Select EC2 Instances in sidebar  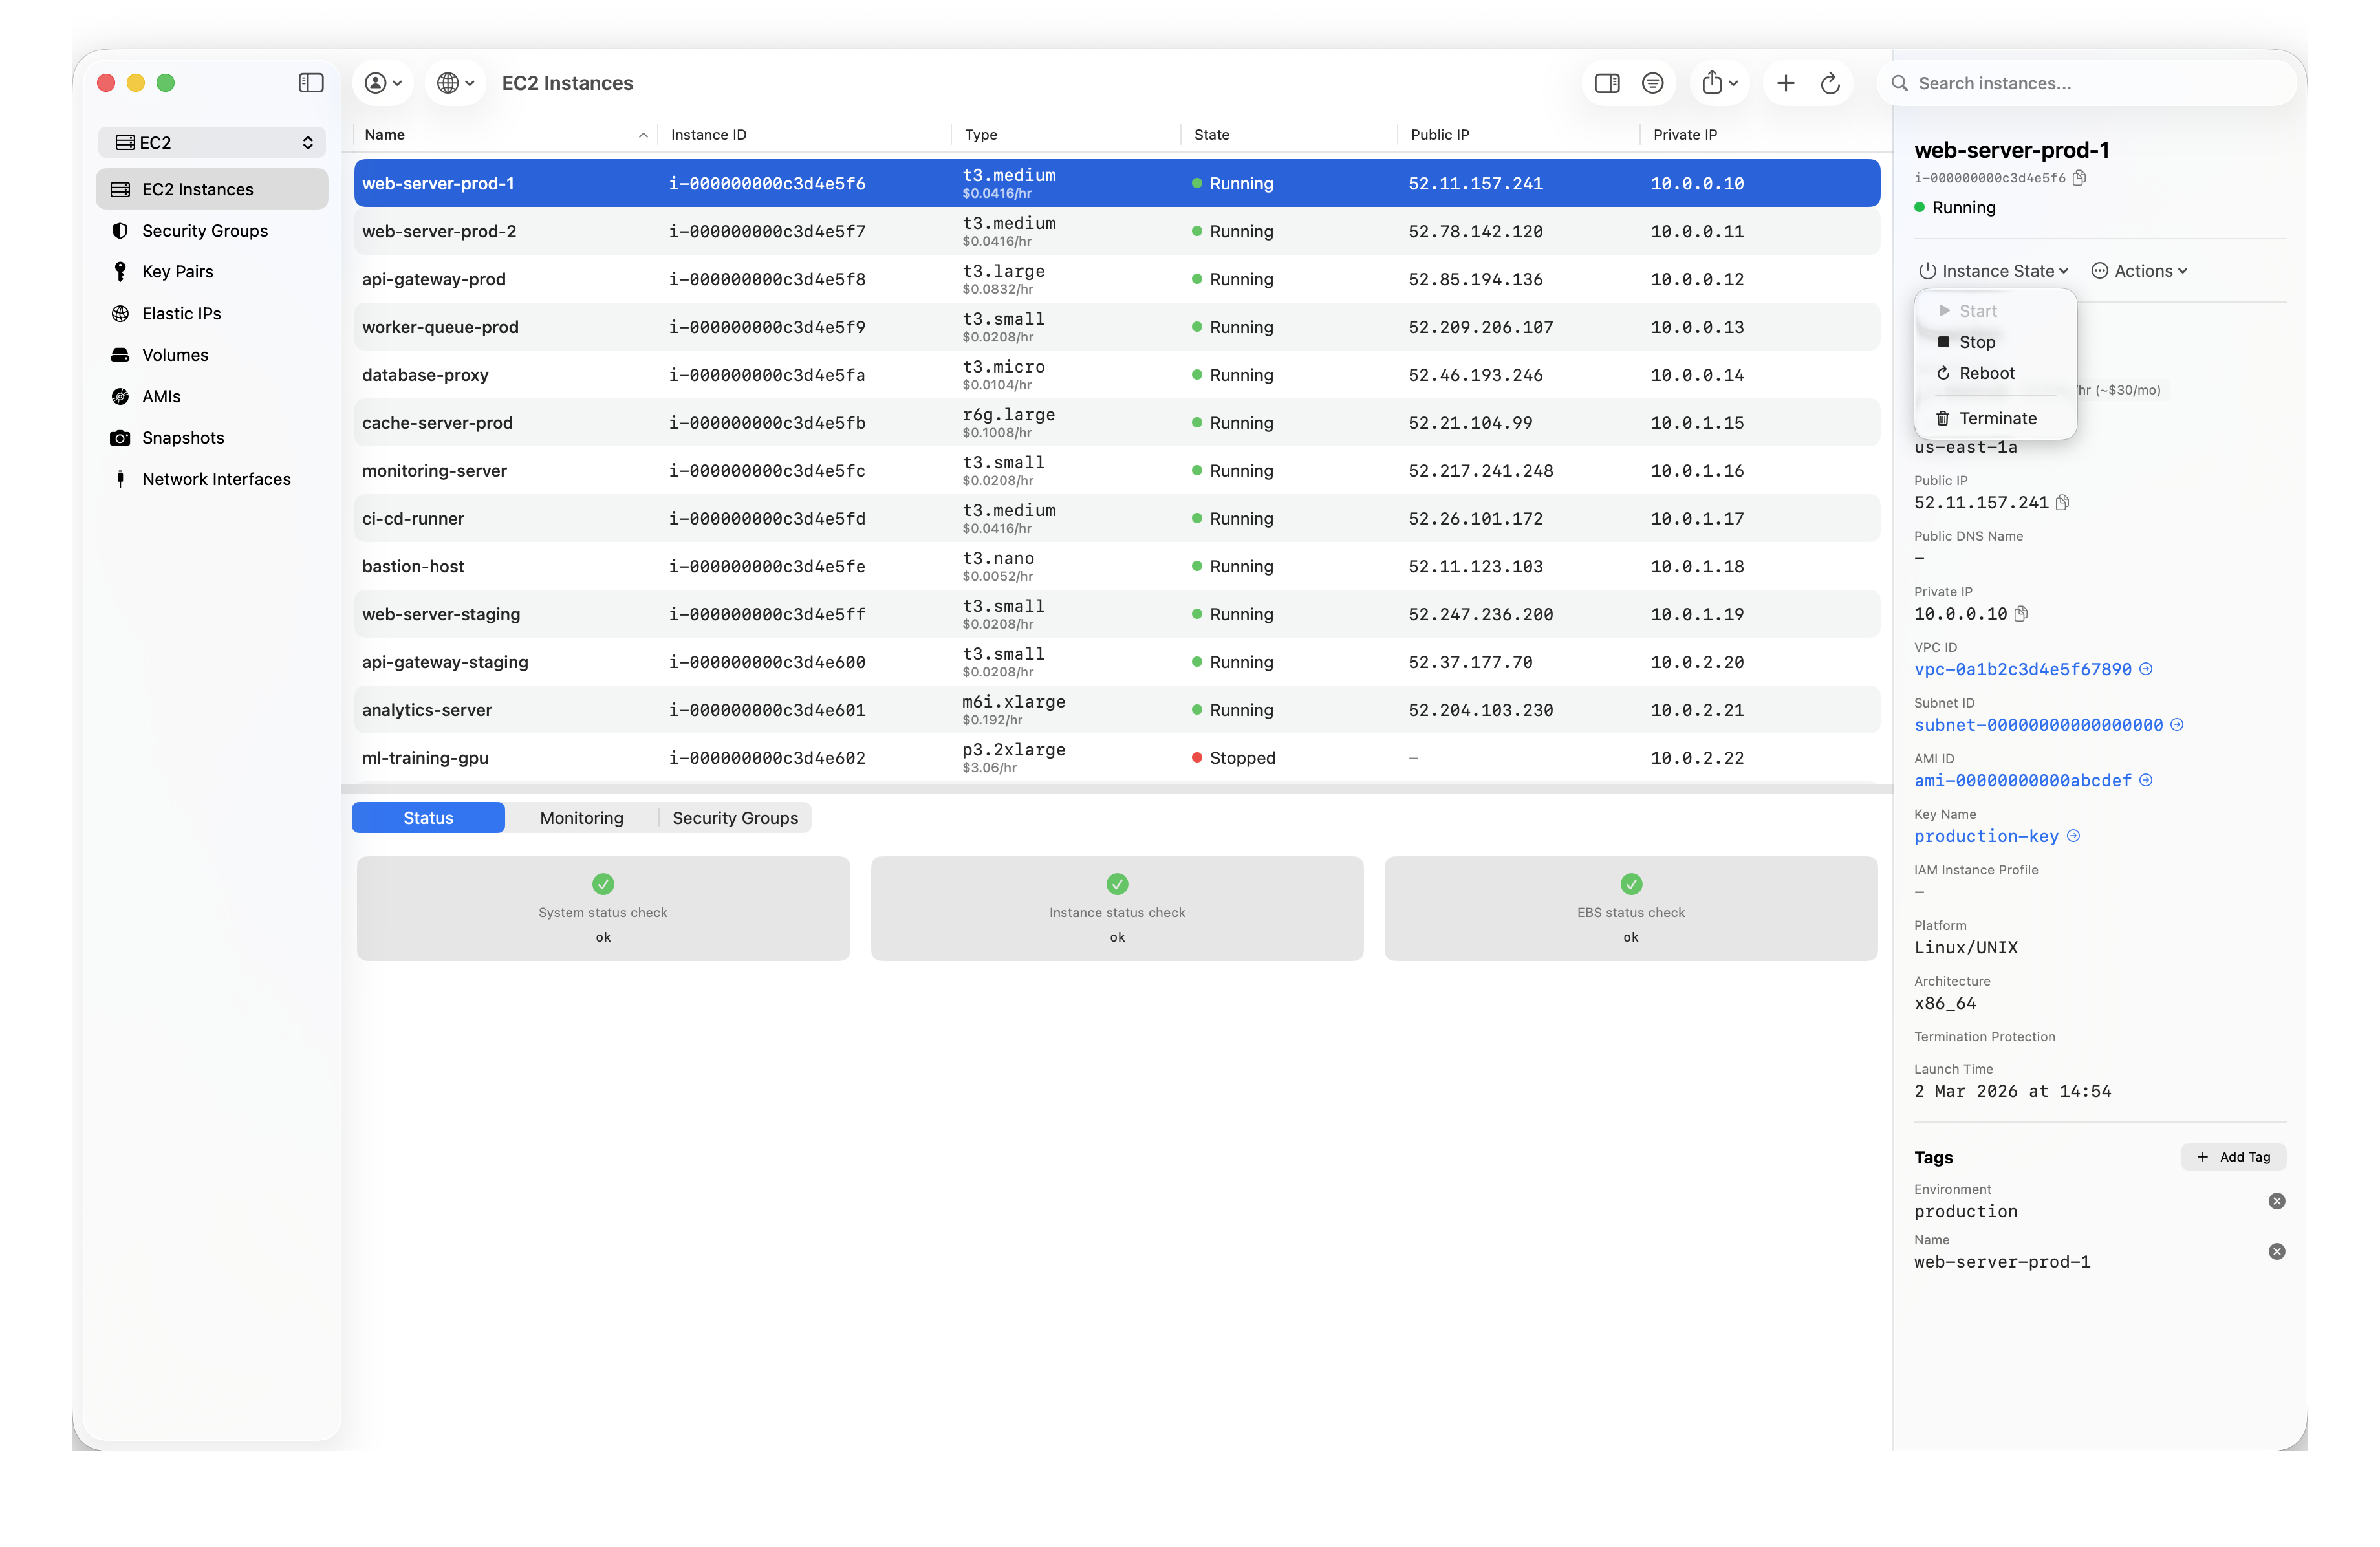212,189
